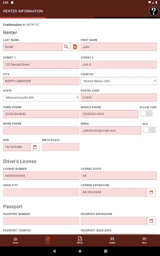The width and height of the screenshot is (160, 256).
Task: Switch to the Return tab
Action: [80, 240]
